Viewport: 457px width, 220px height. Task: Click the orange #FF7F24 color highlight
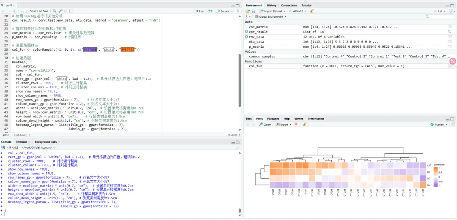pos(127,49)
